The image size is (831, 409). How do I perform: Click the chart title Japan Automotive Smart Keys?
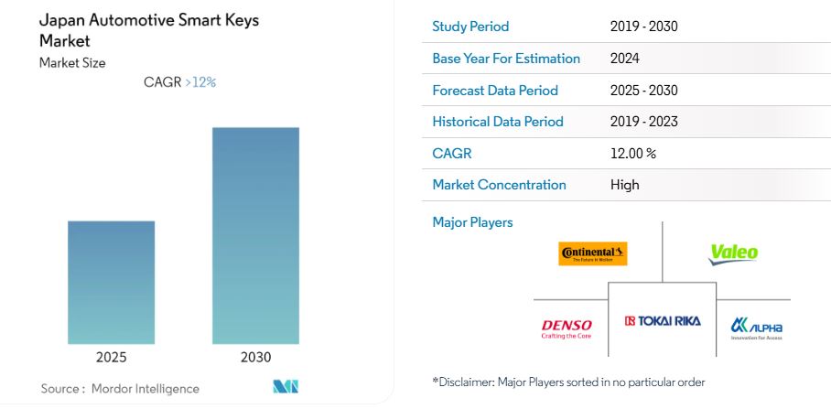tap(149, 21)
